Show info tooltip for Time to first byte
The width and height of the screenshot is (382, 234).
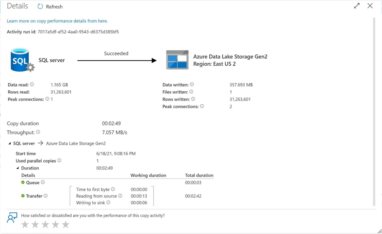tap(113, 189)
